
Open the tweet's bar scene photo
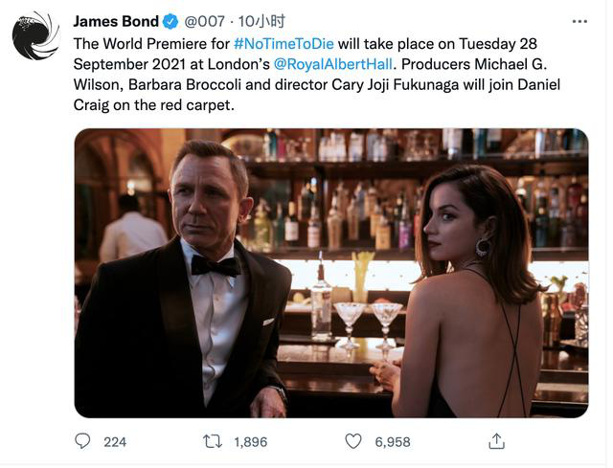[x=330, y=273]
